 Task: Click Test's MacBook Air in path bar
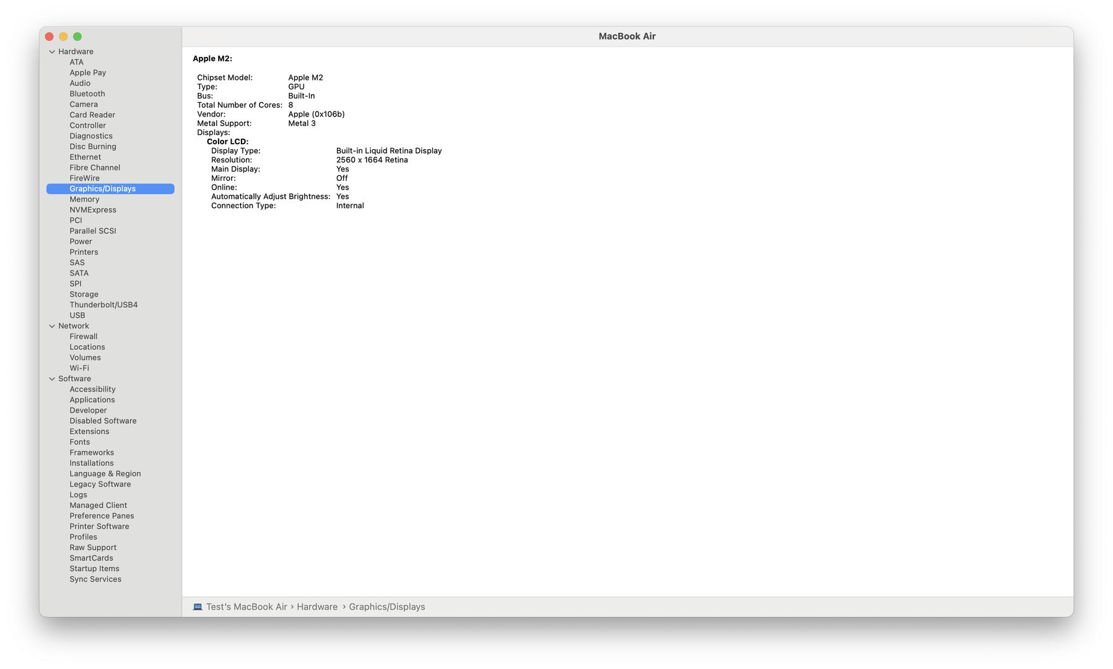coord(247,607)
